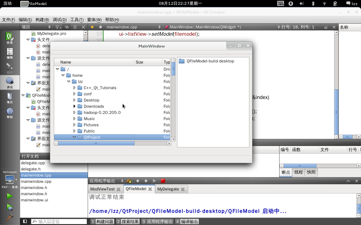
Task: Click the filter funnel in Projects pane
Action: pyautogui.click(x=58, y=27)
